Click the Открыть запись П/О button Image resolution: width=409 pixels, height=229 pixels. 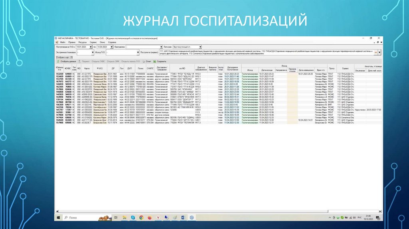(131, 61)
